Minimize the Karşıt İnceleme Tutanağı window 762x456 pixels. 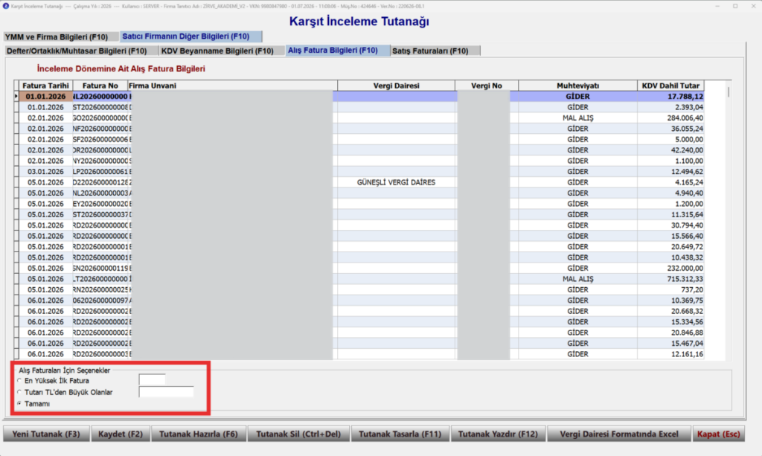pos(717,6)
